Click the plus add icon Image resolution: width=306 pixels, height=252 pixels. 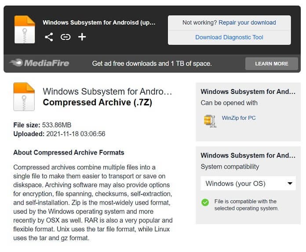pyautogui.click(x=82, y=37)
